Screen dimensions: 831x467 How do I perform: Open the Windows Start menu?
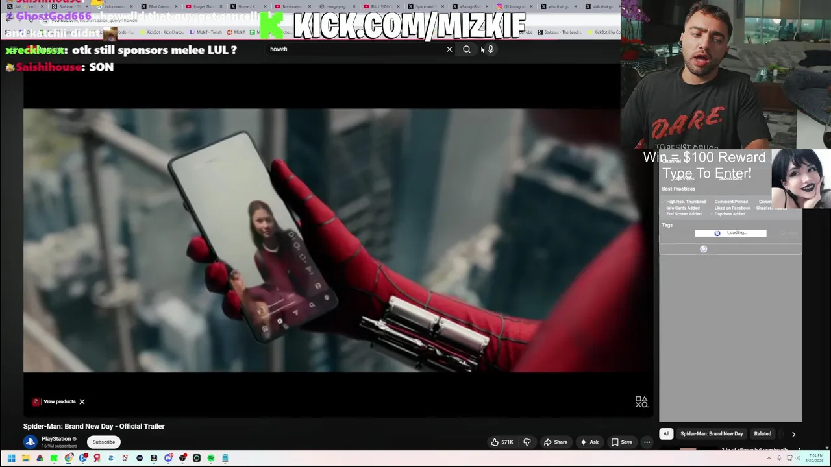11,459
